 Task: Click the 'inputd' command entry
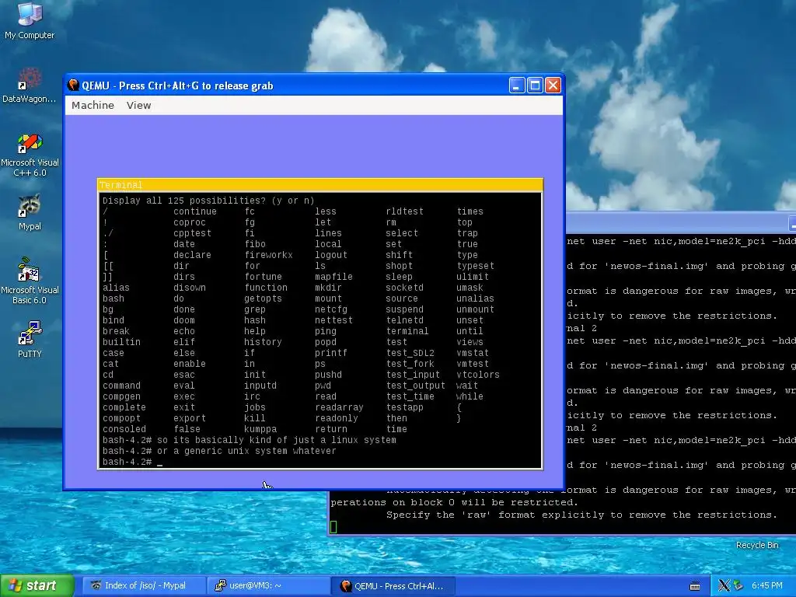[x=260, y=386]
